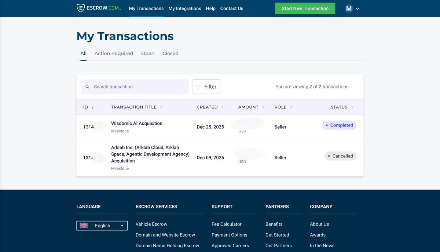Sort by ID column arrows

pyautogui.click(x=93, y=107)
